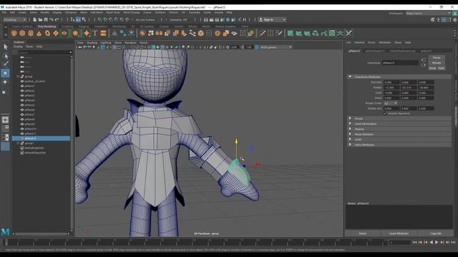The image size is (458, 257).
Task: Select the polygon sphere shelf icon
Action: 14,34
